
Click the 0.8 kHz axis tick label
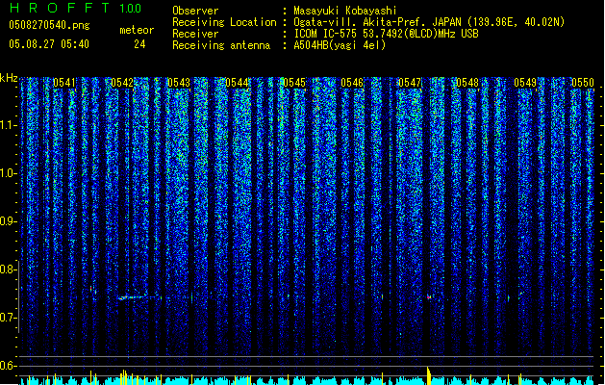click(8, 269)
